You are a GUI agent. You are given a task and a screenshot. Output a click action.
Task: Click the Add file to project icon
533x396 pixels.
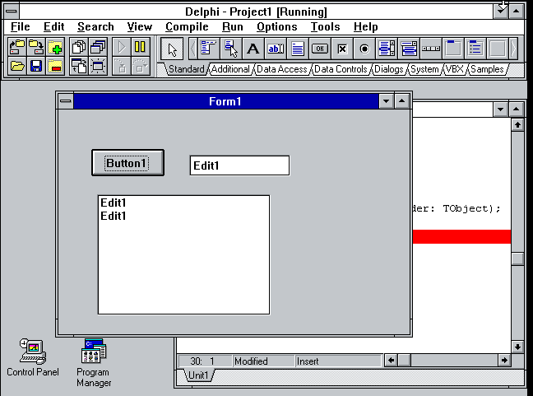tap(56, 48)
